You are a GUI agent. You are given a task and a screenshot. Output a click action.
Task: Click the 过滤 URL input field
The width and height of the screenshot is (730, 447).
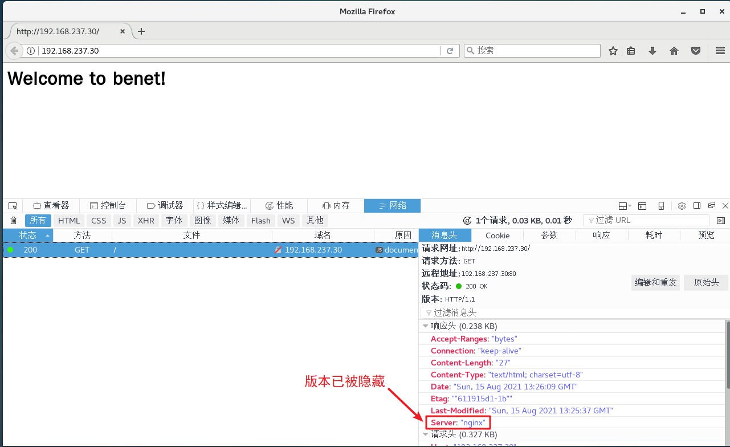[x=646, y=220]
